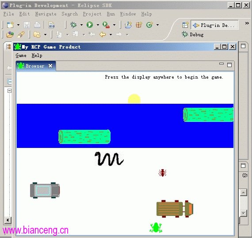This screenshot has width=252, height=238.
Task: Open the New wizard dropdown arrow
Action: (x=18, y=25)
